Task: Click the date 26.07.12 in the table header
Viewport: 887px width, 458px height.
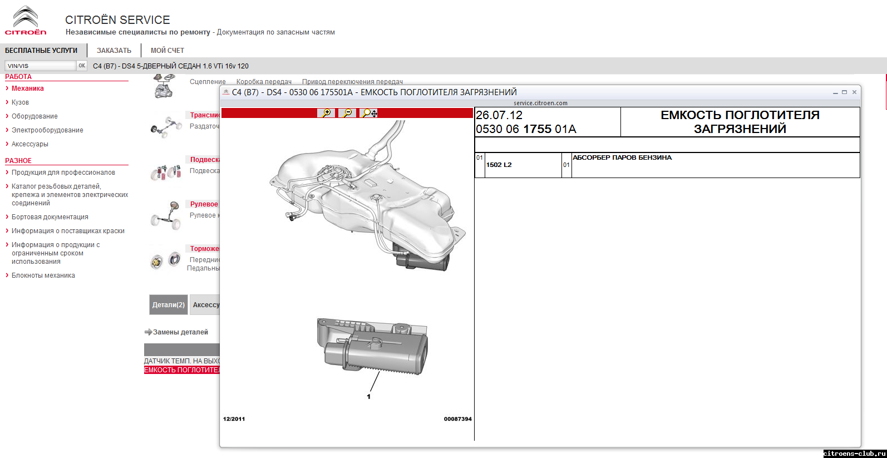Action: [499, 115]
